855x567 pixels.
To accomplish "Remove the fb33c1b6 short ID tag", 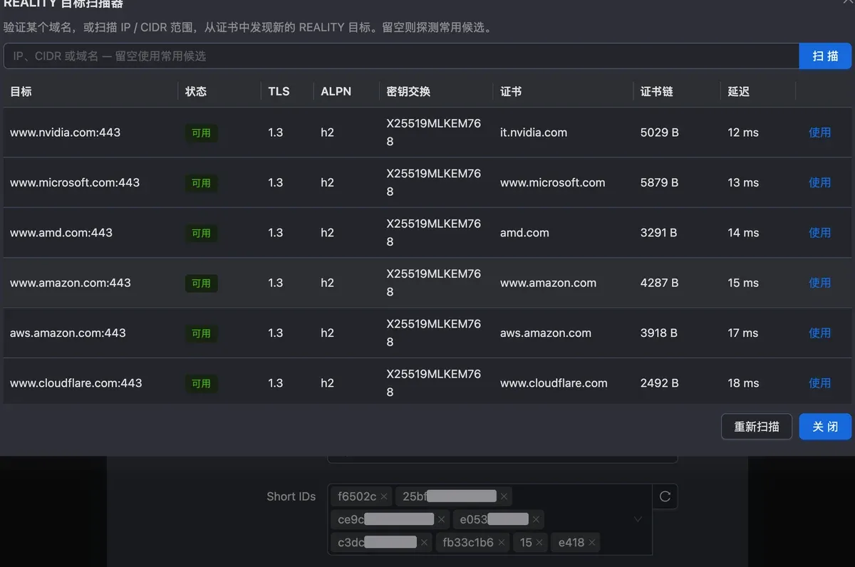I will (502, 542).
